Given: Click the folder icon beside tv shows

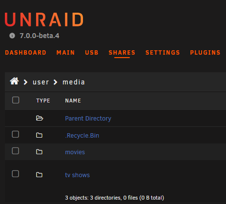Looking at the screenshot, I should pyautogui.click(x=39, y=175).
